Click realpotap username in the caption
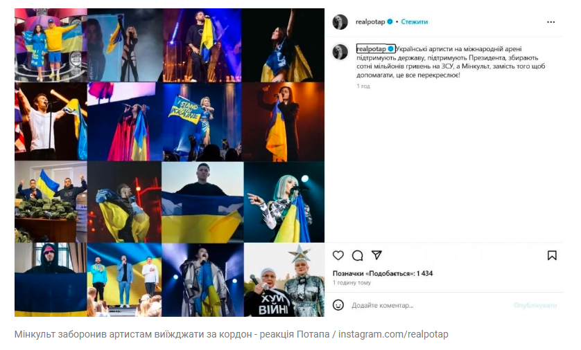Image resolution: width=581 pixels, height=350 pixels. (x=372, y=49)
